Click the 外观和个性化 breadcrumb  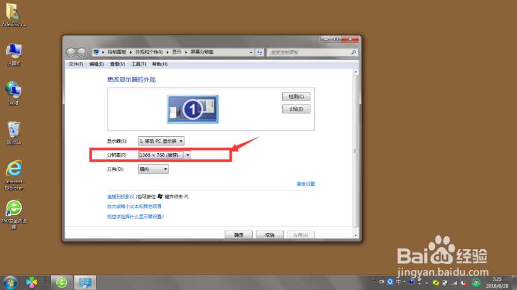[149, 52]
